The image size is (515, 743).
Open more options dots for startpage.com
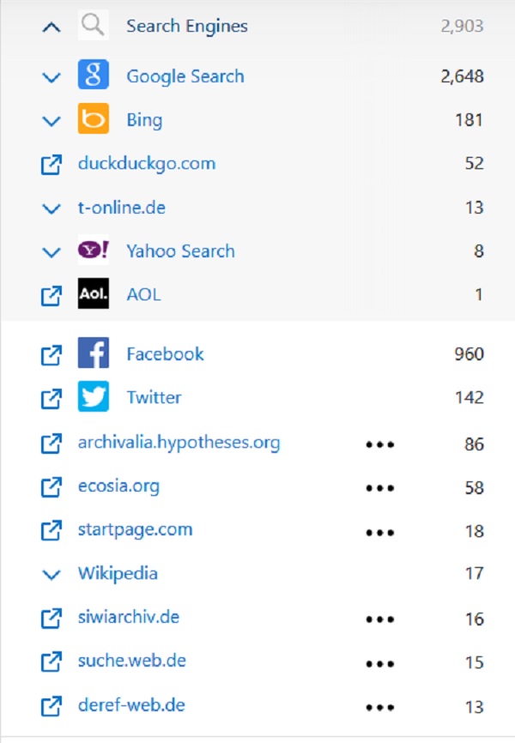tap(380, 533)
